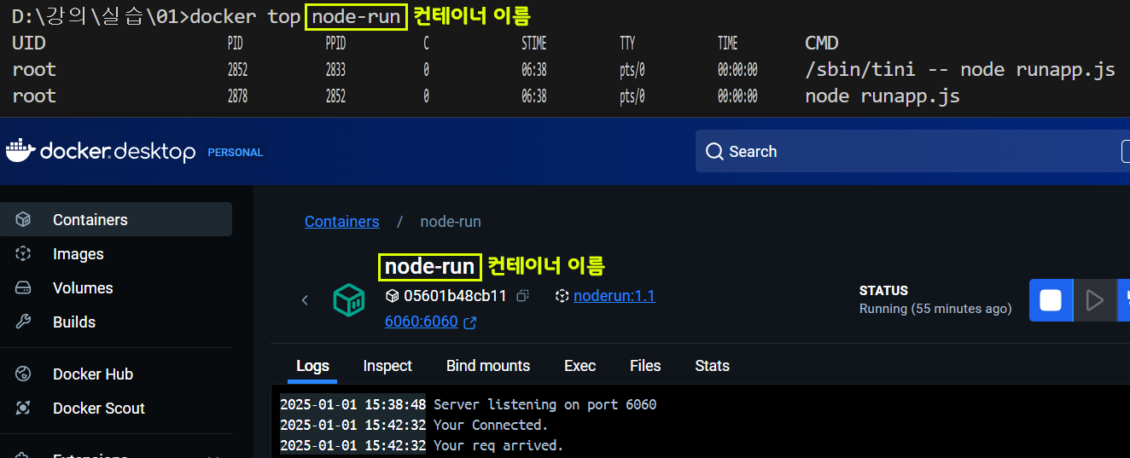Viewport: 1130px width, 458px height.
Task: Click the PERSONAL plan badge
Action: click(236, 152)
